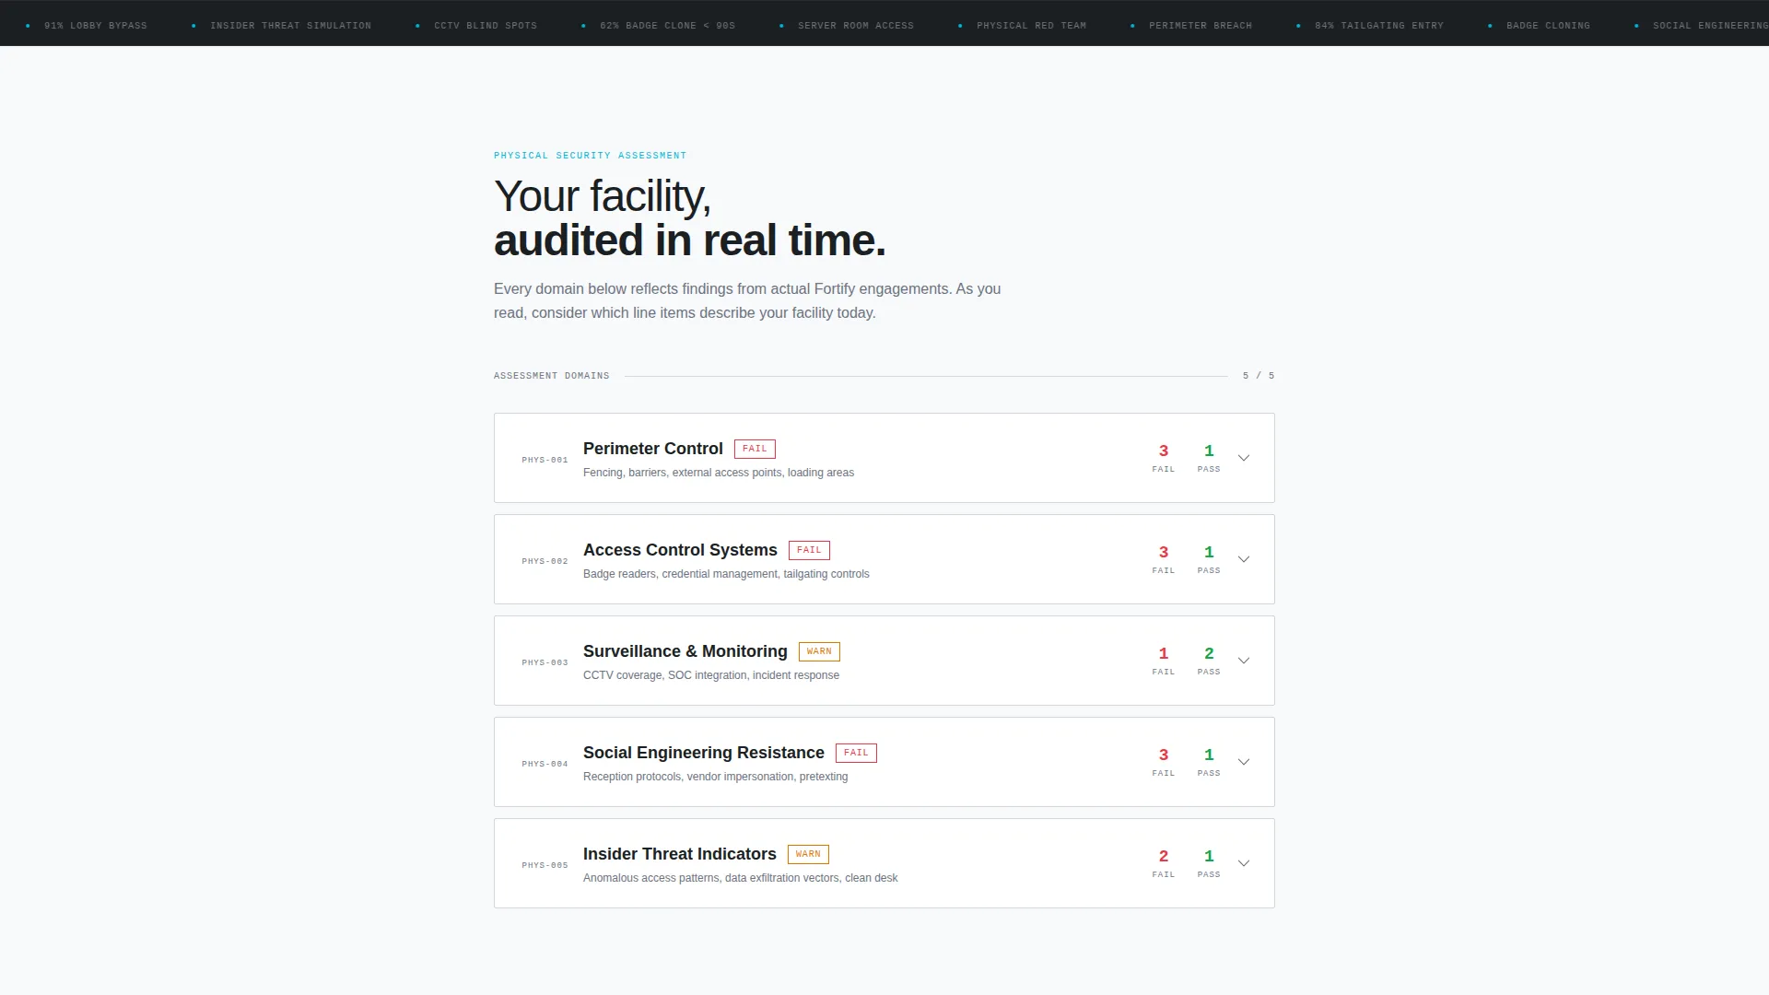Click the PHYS-001 identifier

[545, 460]
